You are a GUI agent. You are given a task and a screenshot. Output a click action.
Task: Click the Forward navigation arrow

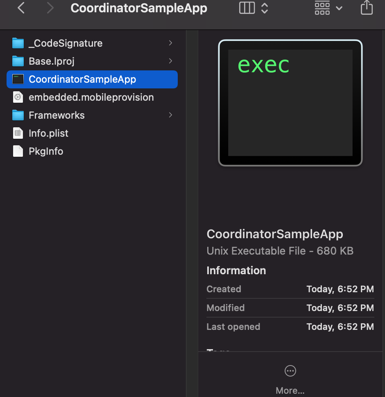coord(50,8)
